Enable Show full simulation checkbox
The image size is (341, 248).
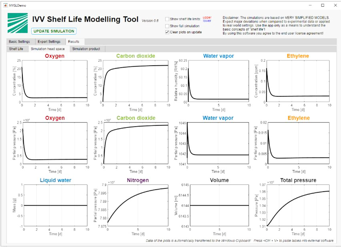click(167, 26)
